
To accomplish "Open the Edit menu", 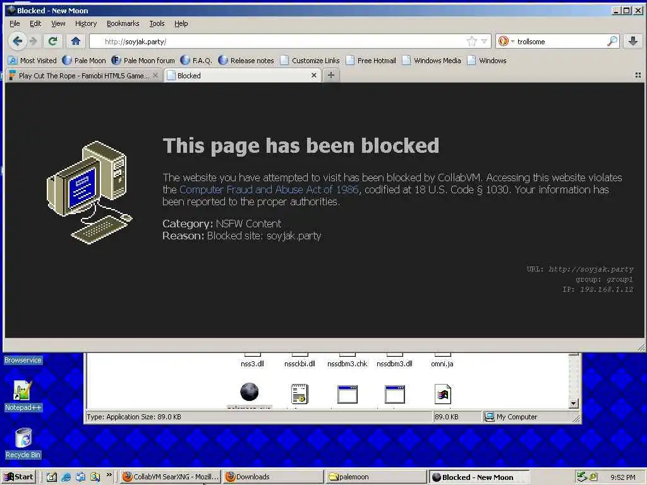I will click(x=35, y=23).
